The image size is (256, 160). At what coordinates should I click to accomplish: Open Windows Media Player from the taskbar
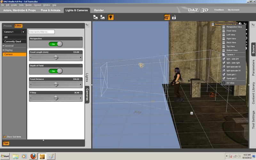(x=24, y=156)
